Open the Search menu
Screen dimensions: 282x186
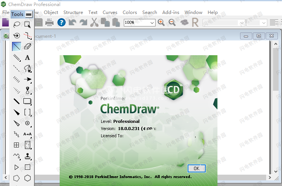tap(149, 12)
